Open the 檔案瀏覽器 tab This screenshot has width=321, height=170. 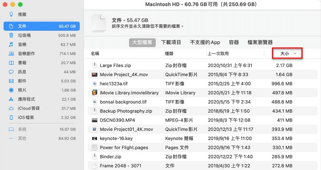260,42
